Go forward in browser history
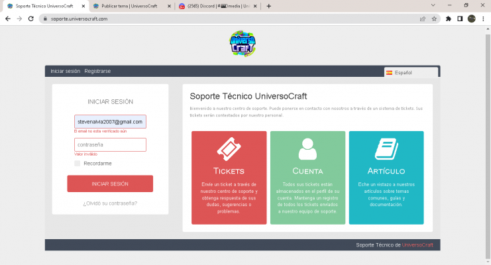The image size is (491, 265). pos(19,19)
